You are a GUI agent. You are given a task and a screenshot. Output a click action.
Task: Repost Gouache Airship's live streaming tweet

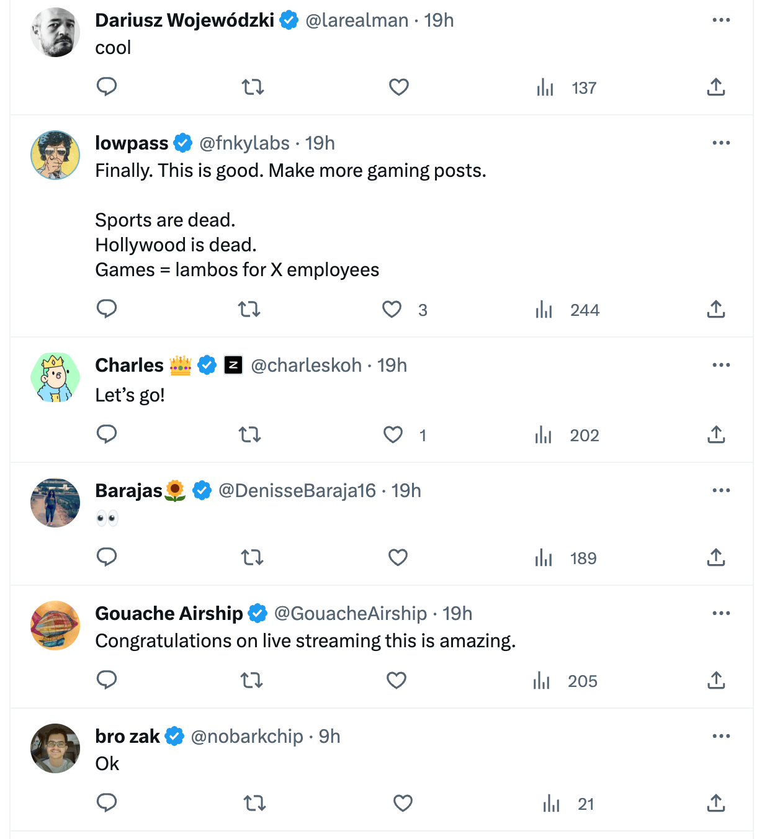pos(252,680)
